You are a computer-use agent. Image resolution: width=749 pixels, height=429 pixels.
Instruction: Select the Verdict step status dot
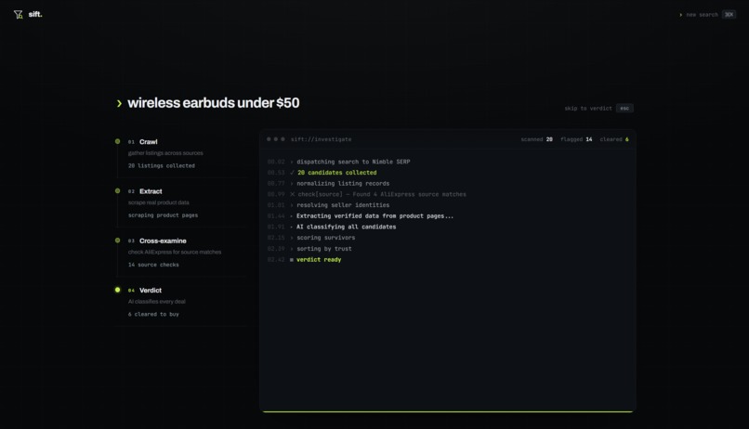117,290
